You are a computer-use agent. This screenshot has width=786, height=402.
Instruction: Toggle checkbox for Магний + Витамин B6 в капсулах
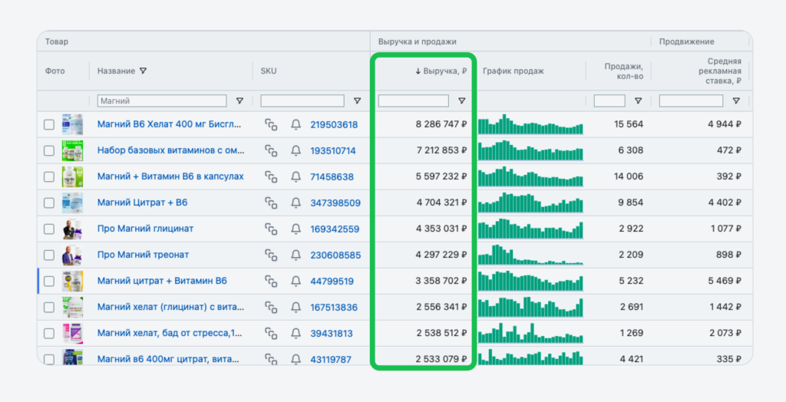point(49,176)
